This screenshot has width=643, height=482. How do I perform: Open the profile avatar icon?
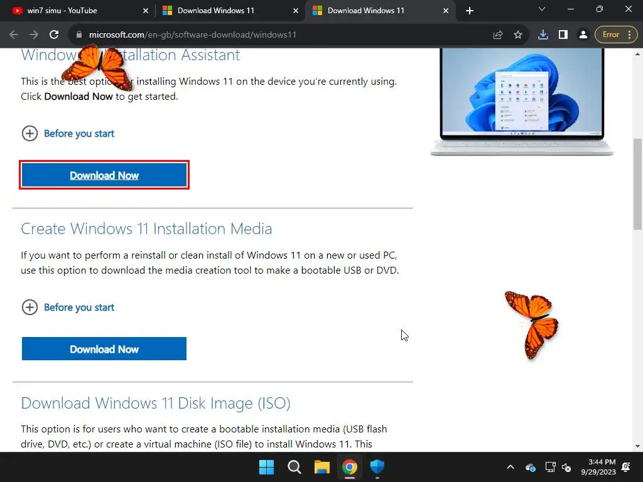point(583,35)
